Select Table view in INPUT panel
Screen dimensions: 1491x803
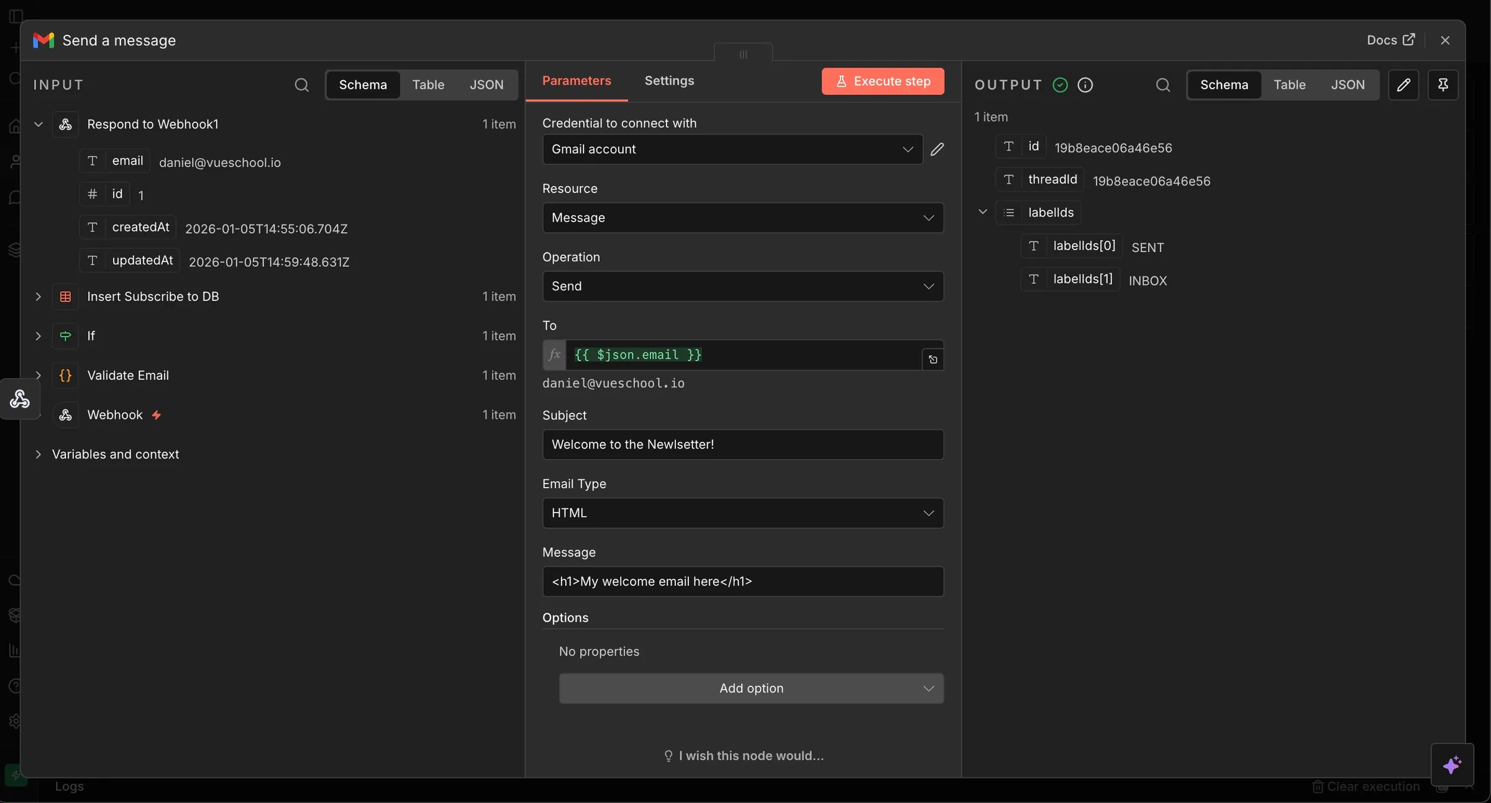428,85
